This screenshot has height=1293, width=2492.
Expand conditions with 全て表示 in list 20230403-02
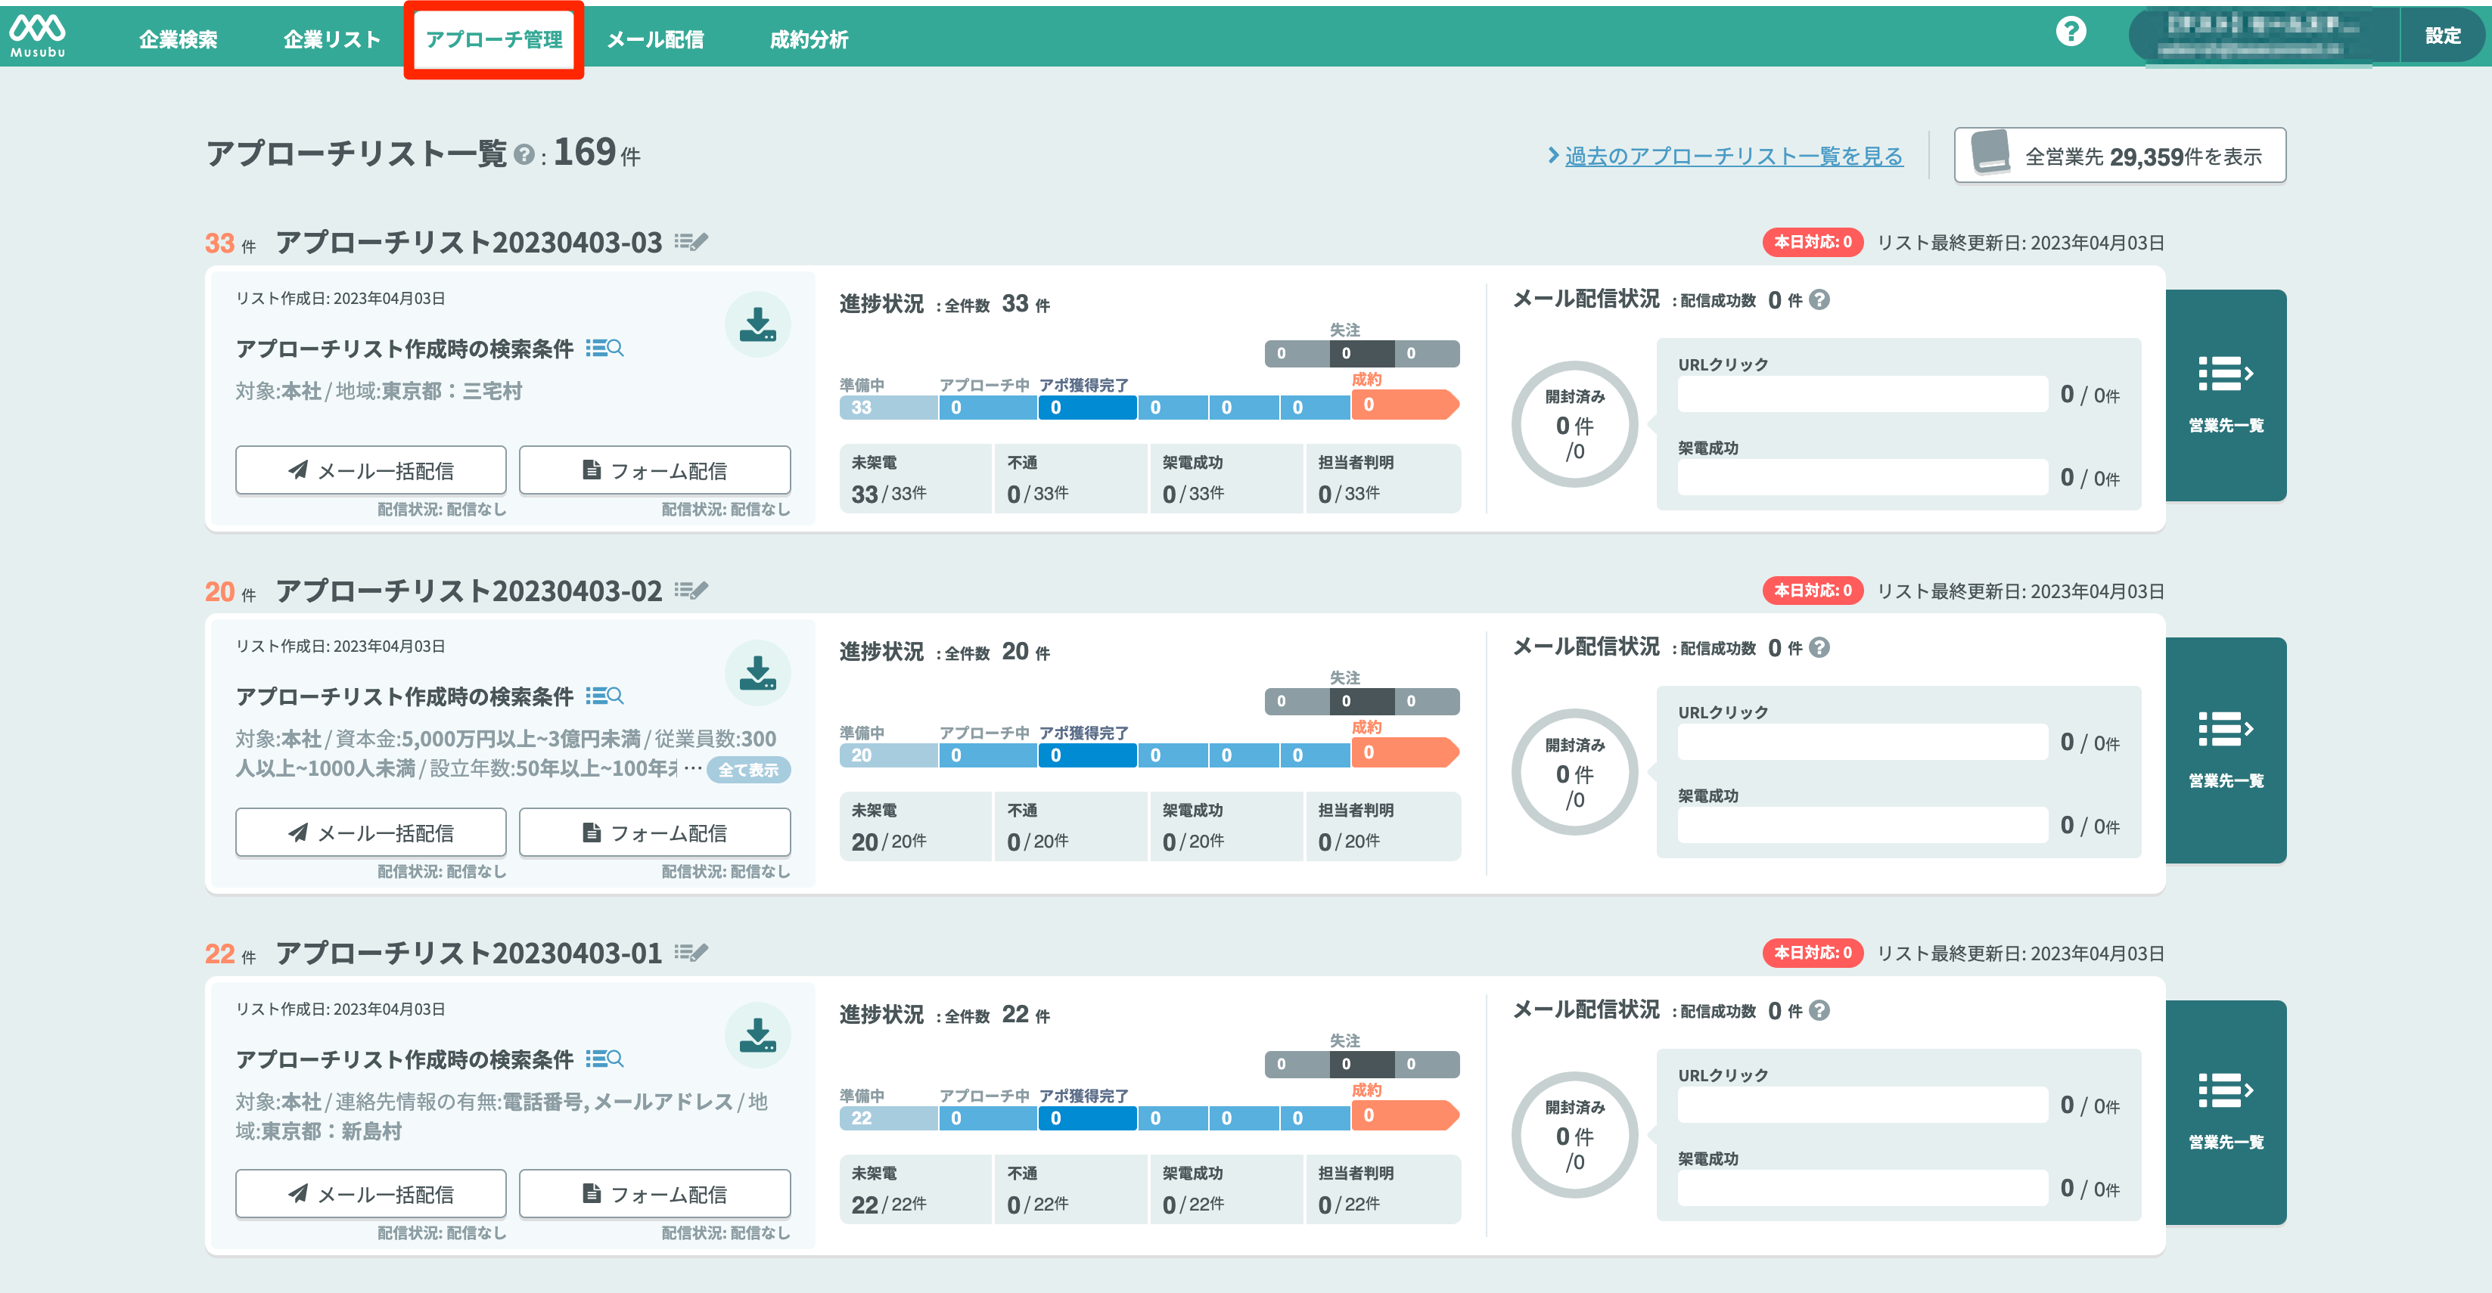(749, 770)
